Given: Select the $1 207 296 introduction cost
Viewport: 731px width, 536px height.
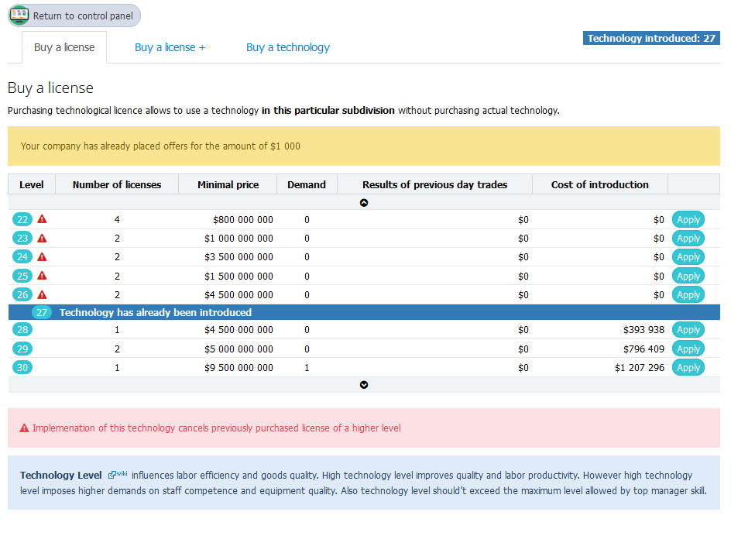Looking at the screenshot, I should pyautogui.click(x=639, y=367).
